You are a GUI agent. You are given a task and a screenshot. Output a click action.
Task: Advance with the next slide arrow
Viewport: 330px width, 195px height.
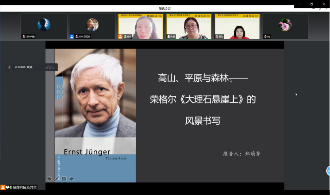coord(71,179)
